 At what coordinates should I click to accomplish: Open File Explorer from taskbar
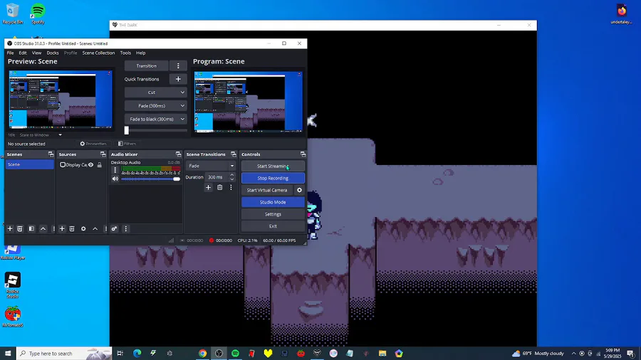382,354
